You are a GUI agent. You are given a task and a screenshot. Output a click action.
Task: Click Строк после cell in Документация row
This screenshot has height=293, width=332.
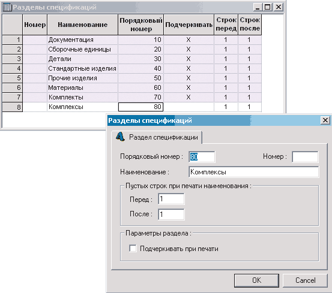250,40
